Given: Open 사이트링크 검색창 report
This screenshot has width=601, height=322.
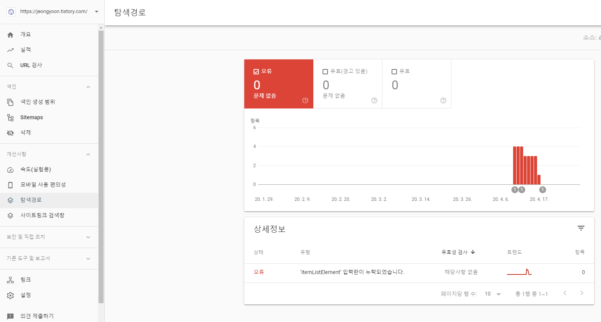Looking at the screenshot, I should 49,215.
